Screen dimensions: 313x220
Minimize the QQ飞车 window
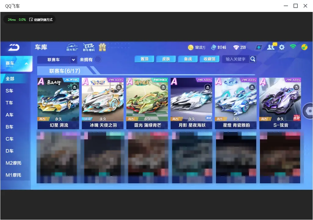coord(286,6)
